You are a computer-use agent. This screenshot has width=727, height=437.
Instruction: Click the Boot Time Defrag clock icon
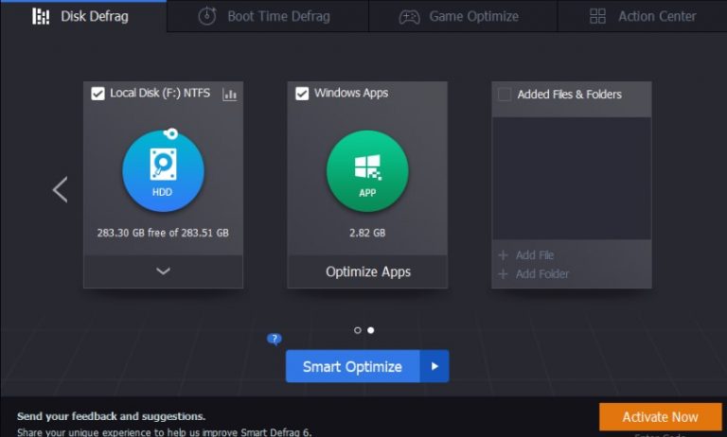(207, 16)
